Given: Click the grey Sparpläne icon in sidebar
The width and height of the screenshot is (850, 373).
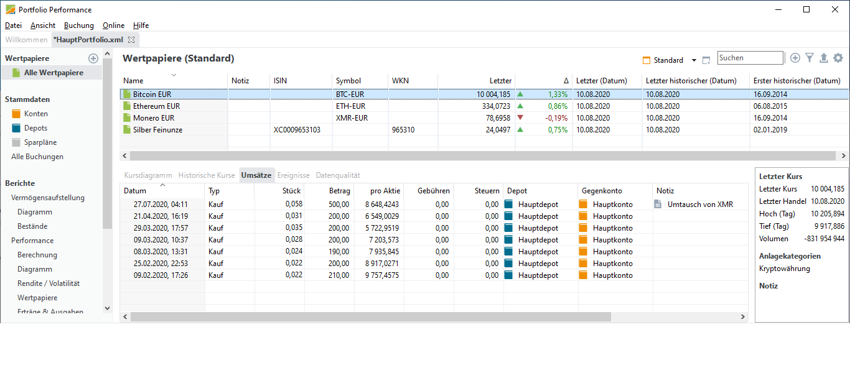Looking at the screenshot, I should tap(16, 142).
